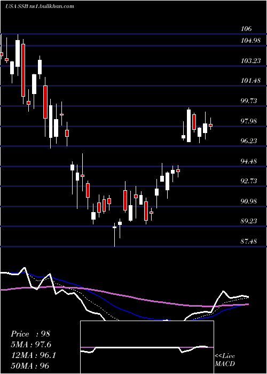Click inside the MACD inset panel
Viewport: 267px width, 374px height.
147,347
